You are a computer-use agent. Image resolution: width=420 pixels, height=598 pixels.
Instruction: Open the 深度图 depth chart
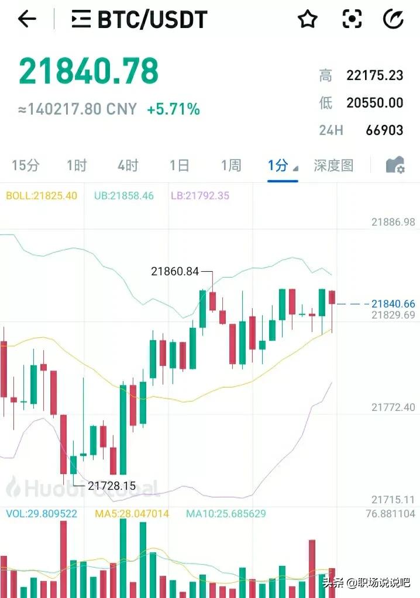[333, 165]
